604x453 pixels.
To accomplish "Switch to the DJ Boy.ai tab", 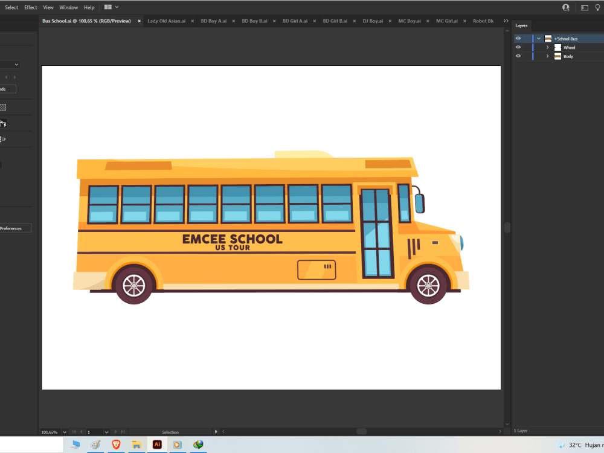I will [373, 21].
